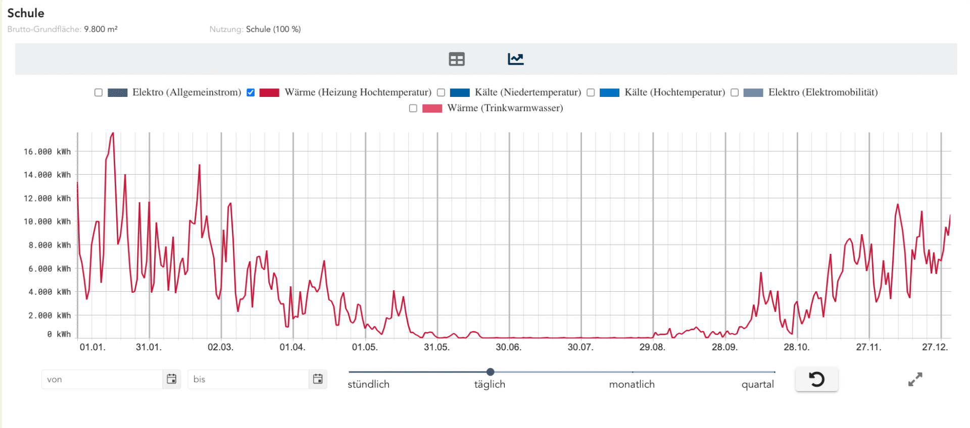Click the blue Kälte (Niedertemperatur) legend swatch
The height and width of the screenshot is (428, 970).
point(459,92)
